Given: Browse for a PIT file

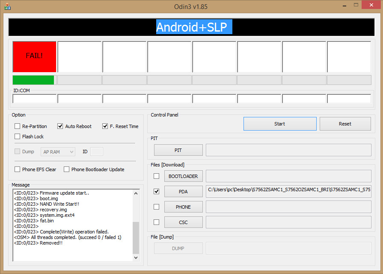Looking at the screenshot, I should [178, 150].
